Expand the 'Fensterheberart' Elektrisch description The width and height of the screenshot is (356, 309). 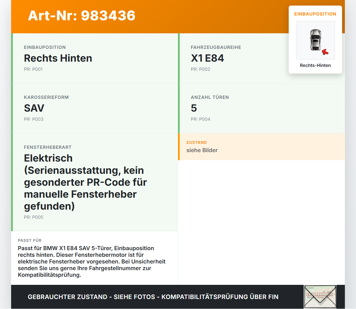point(85,182)
